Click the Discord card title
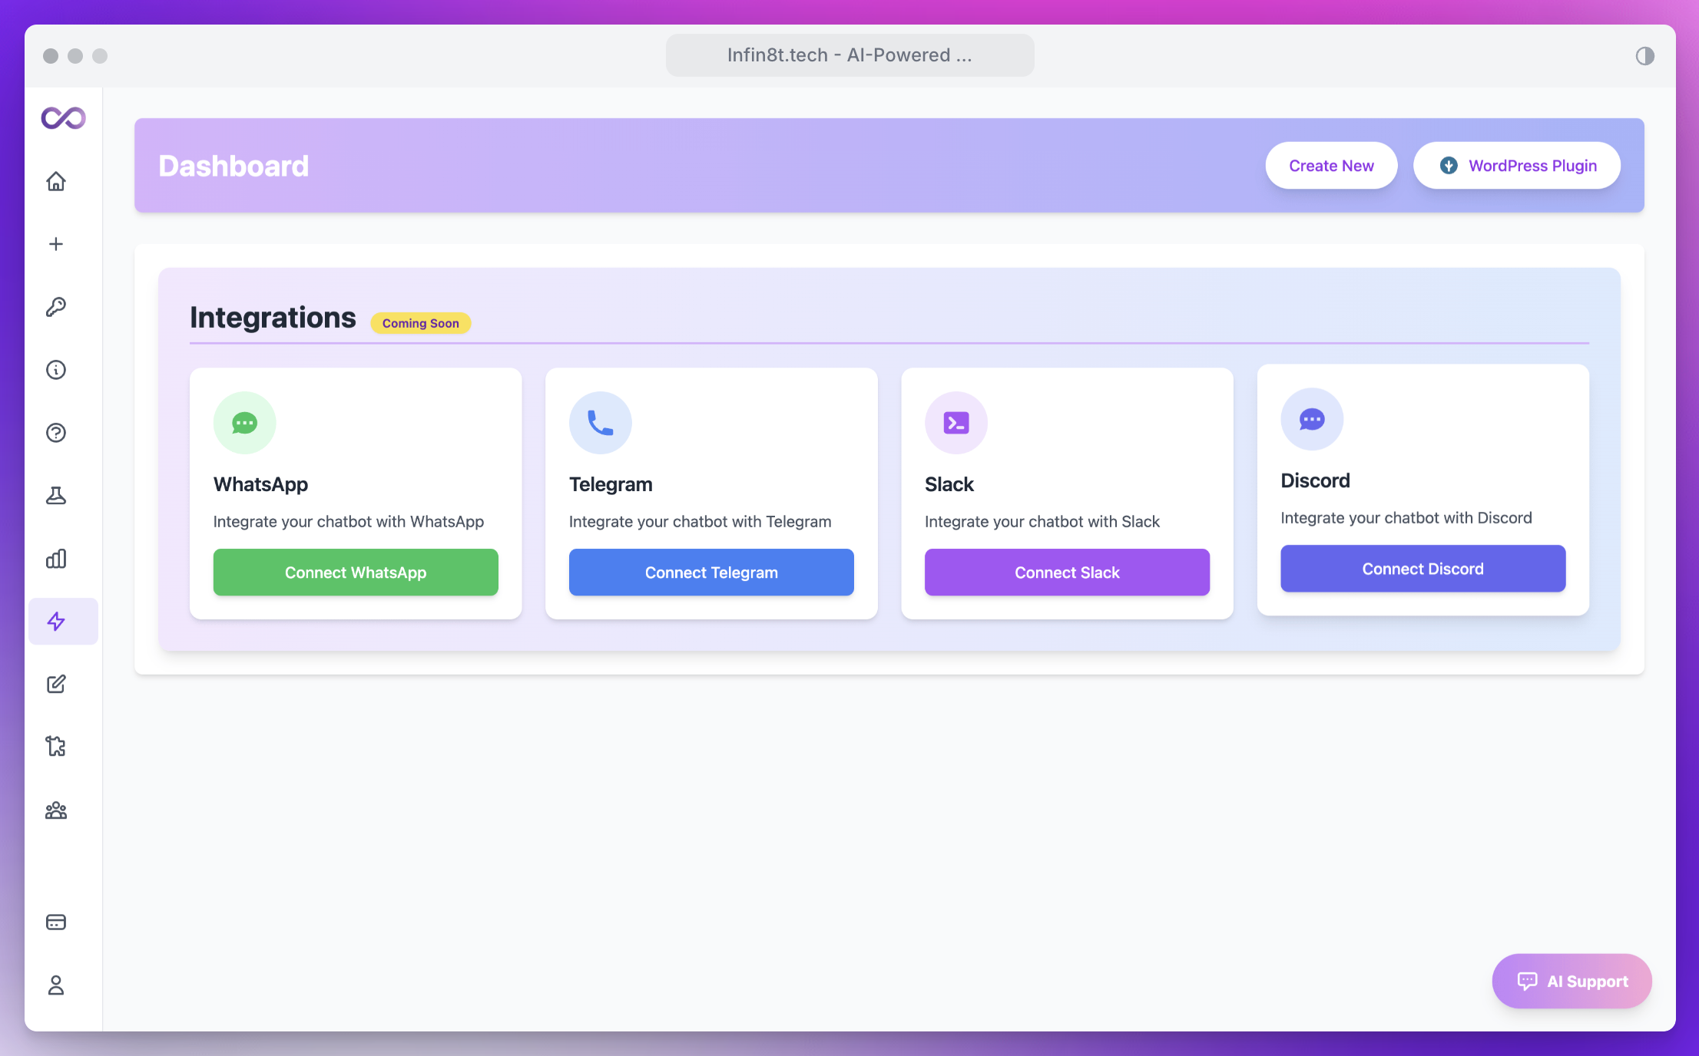The image size is (1699, 1056). coord(1315,480)
